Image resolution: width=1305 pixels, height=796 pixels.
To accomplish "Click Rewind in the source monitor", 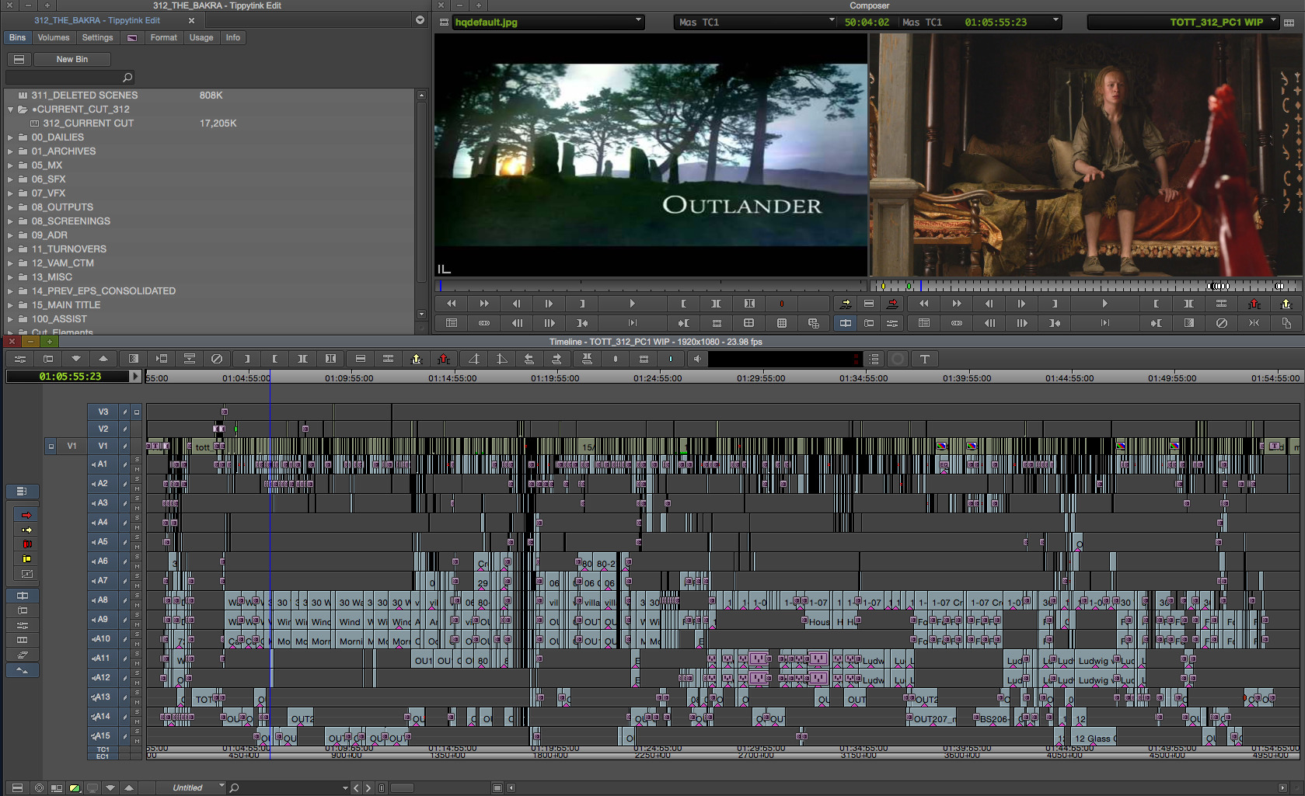I will pyautogui.click(x=452, y=304).
